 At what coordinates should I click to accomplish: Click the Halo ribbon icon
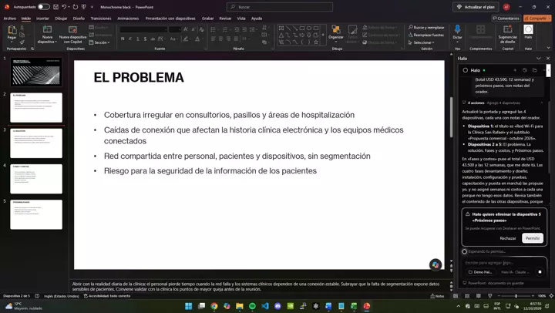point(528,30)
